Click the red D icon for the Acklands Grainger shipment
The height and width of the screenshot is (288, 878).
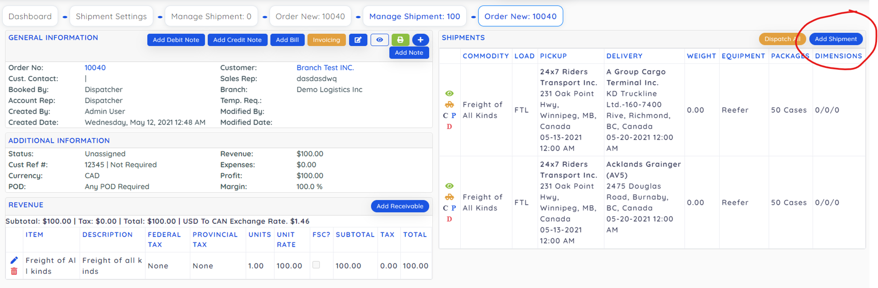point(449,219)
